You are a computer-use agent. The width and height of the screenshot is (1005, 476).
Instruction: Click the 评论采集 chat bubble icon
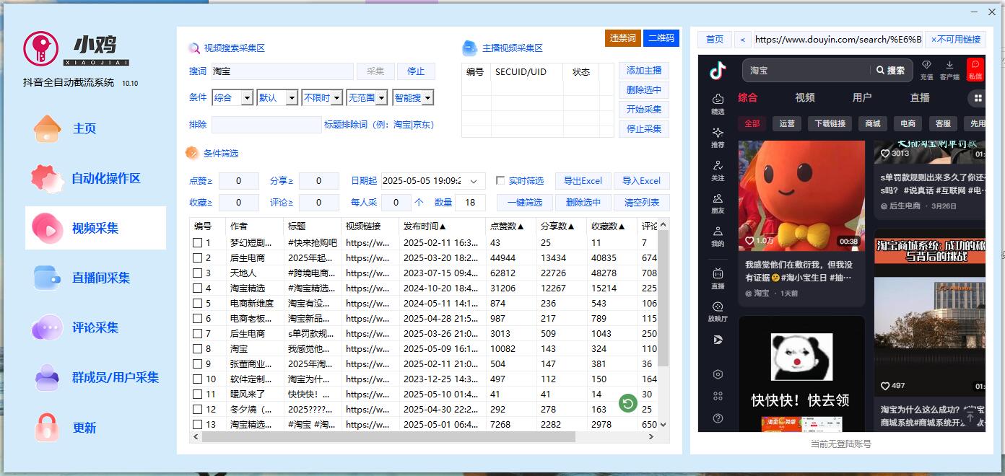pyautogui.click(x=47, y=327)
